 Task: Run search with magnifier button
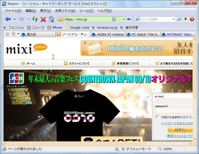(x=179, y=19)
